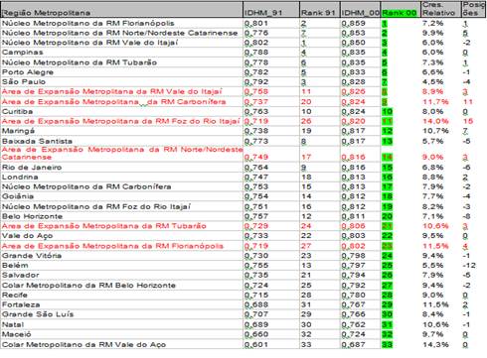
Task: Select the Região Metropolitana column header
Action: pyautogui.click(x=122, y=10)
